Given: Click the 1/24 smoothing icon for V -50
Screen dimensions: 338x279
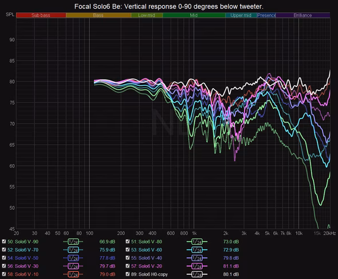Looking at the screenshot, I should tap(73, 258).
